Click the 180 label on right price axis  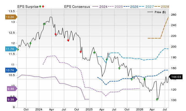coord(174,58)
